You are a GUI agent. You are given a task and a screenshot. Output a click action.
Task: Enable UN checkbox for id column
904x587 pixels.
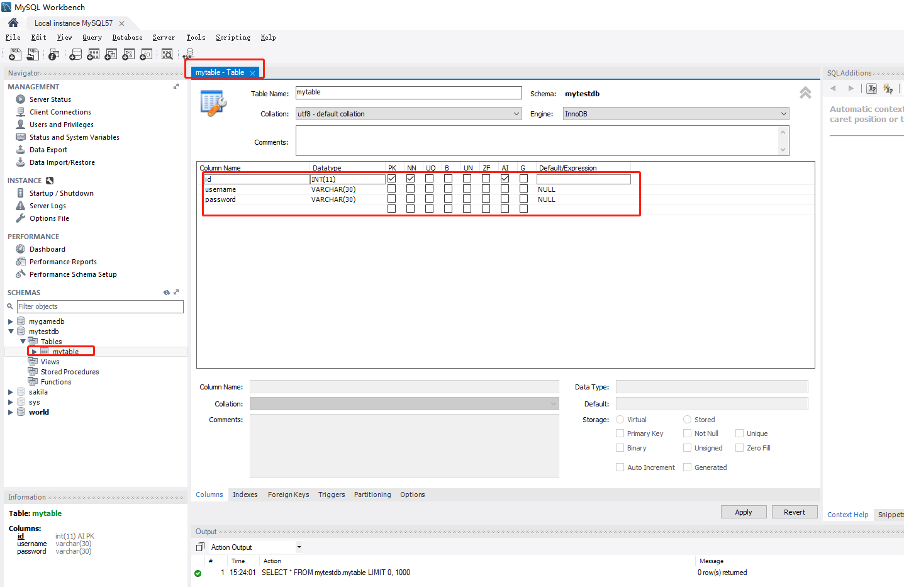click(x=467, y=179)
